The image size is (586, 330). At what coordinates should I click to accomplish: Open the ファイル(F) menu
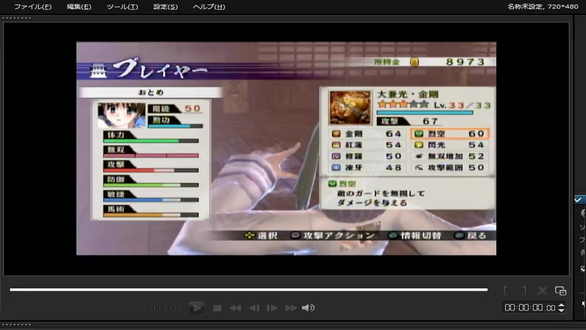tap(32, 7)
